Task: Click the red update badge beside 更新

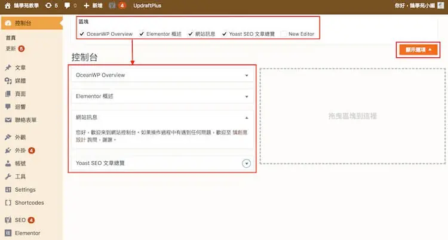Action: 22,48
